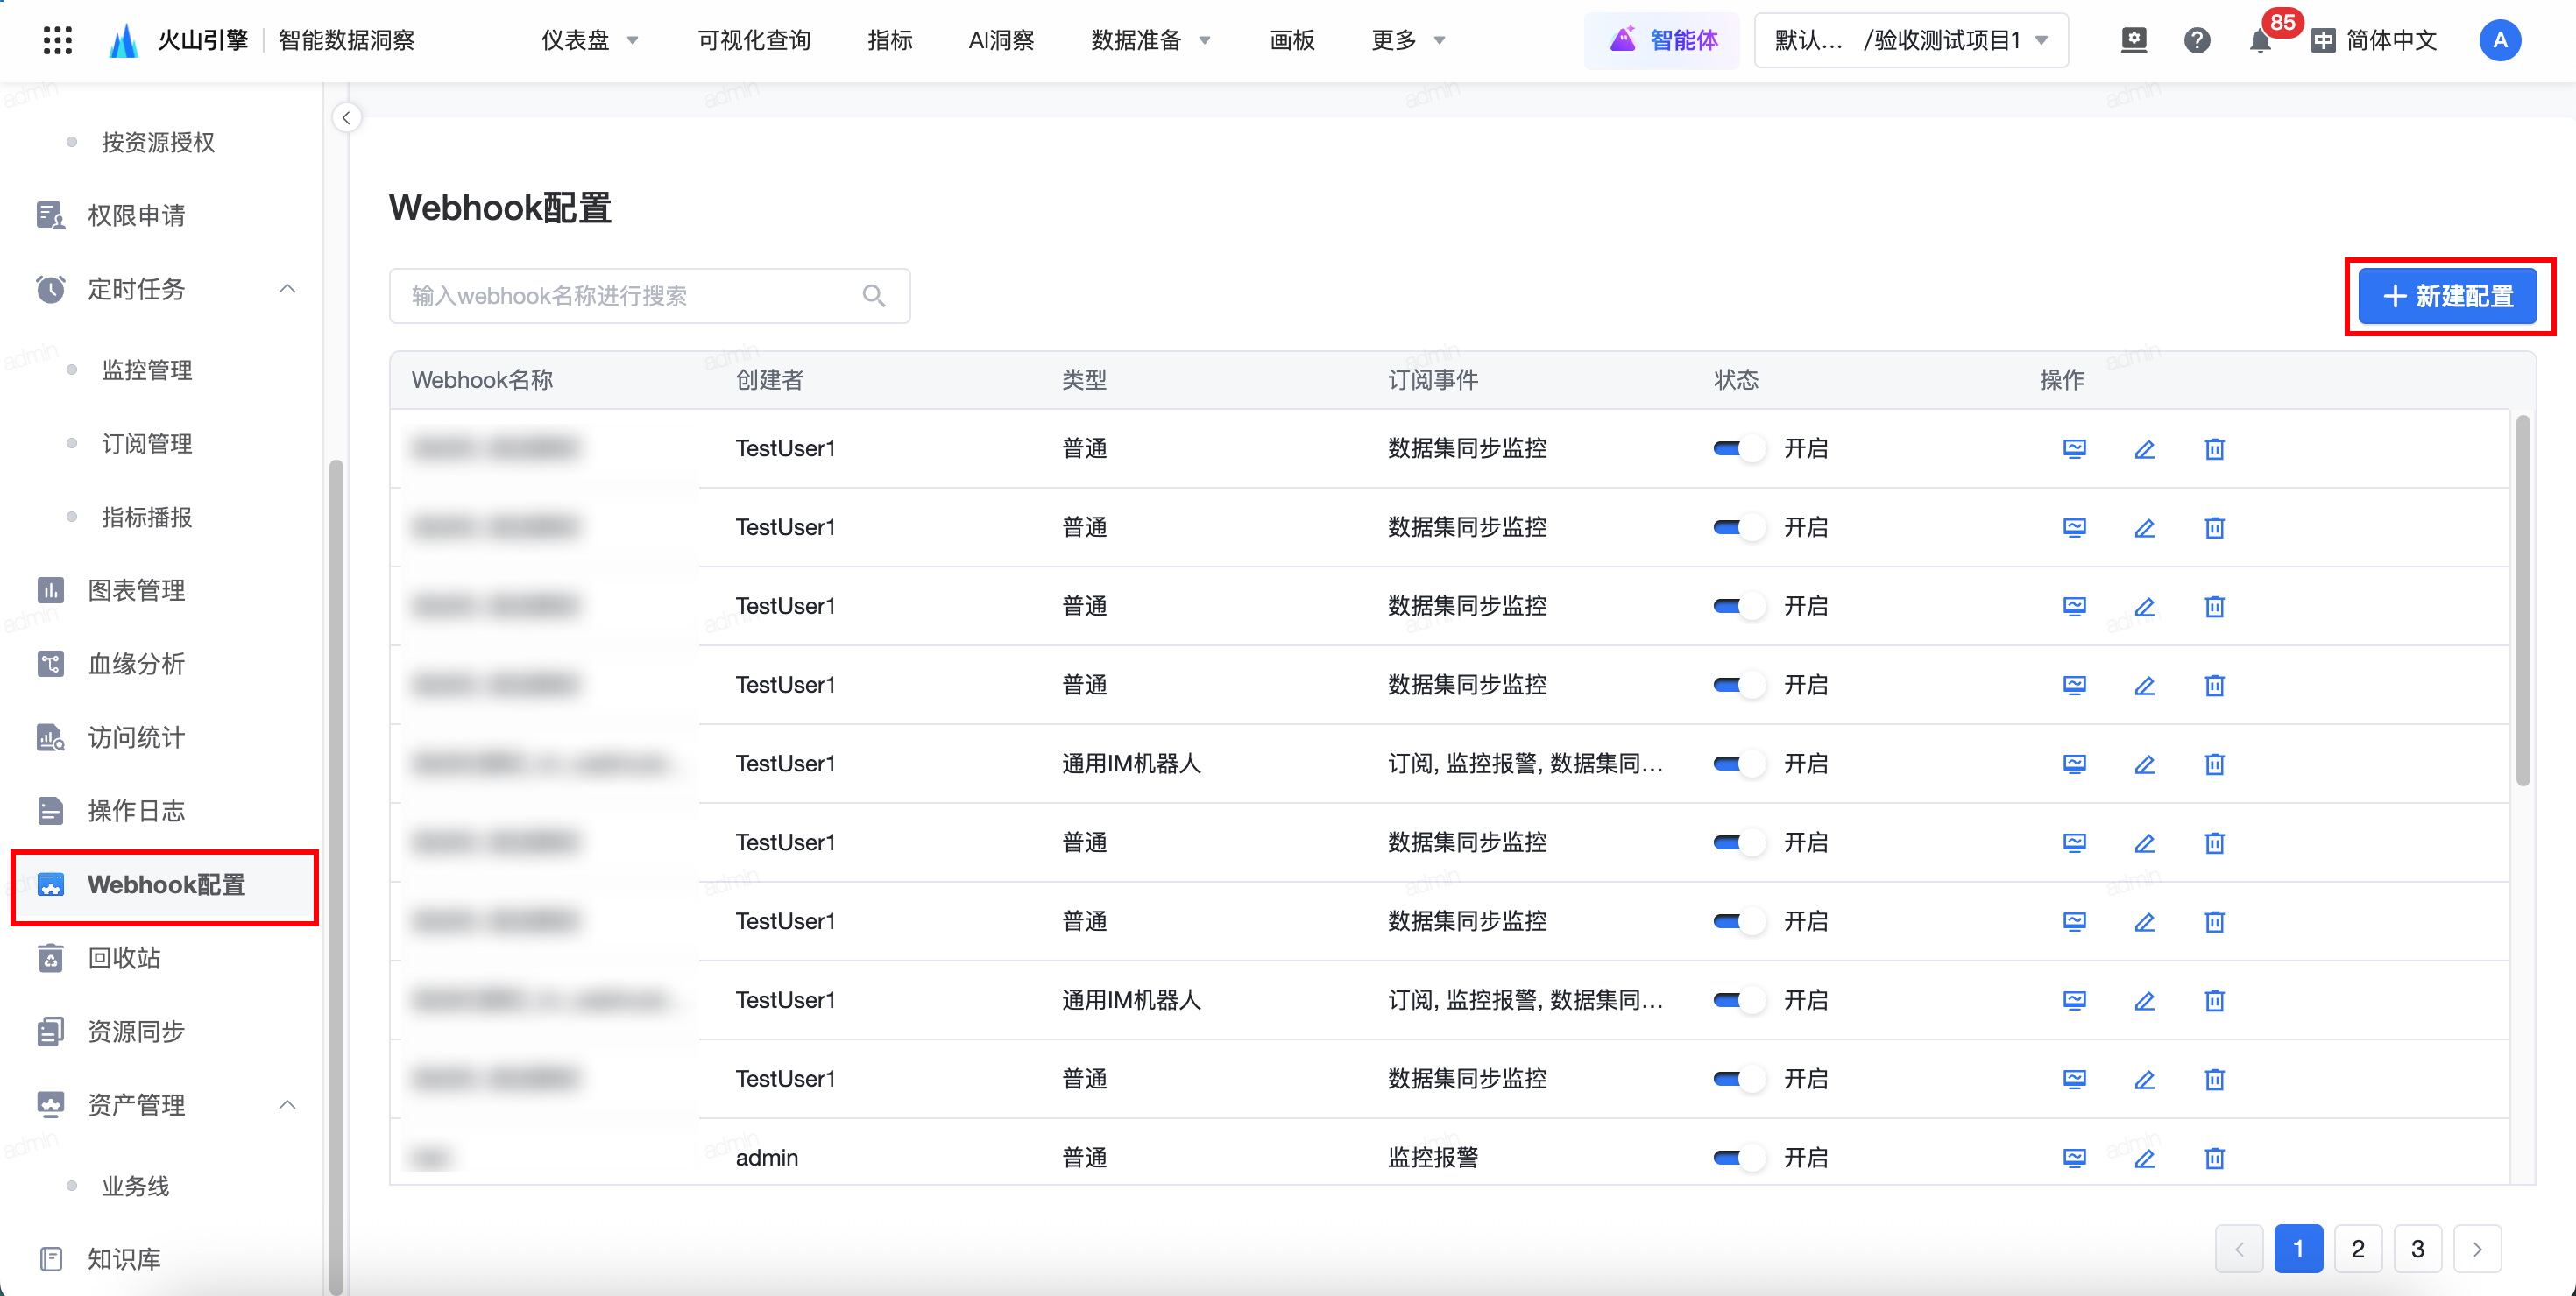Go to page 2 of the list

(x=2357, y=1249)
